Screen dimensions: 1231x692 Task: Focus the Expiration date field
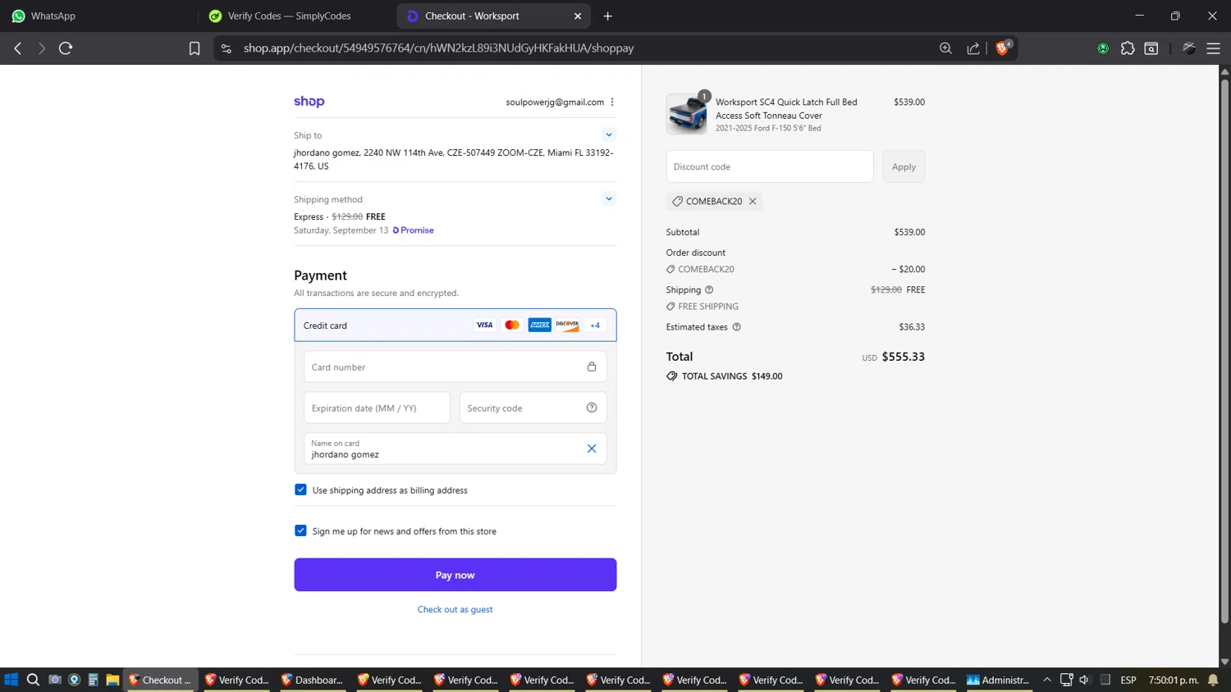[377, 407]
